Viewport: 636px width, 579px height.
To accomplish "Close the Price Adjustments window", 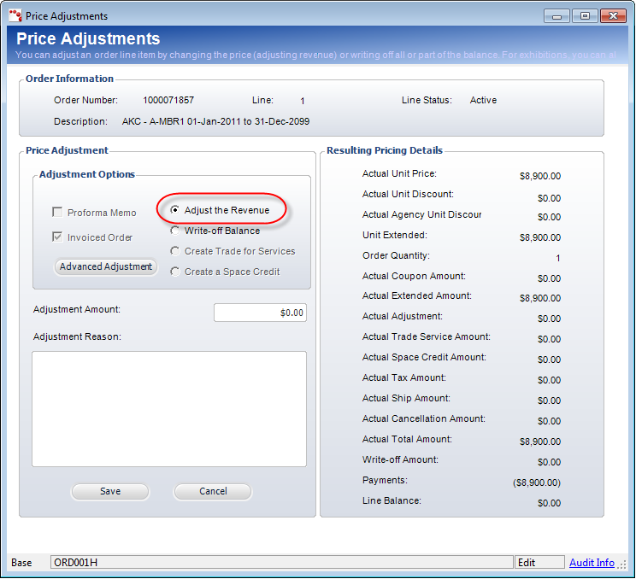I will coord(612,15).
